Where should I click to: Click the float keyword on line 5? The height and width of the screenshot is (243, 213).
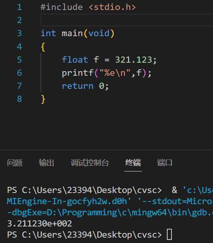pyautogui.click(x=75, y=60)
